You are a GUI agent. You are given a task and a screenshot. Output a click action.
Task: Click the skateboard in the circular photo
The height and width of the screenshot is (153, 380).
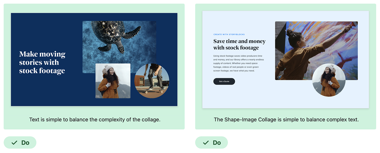coord(154,91)
